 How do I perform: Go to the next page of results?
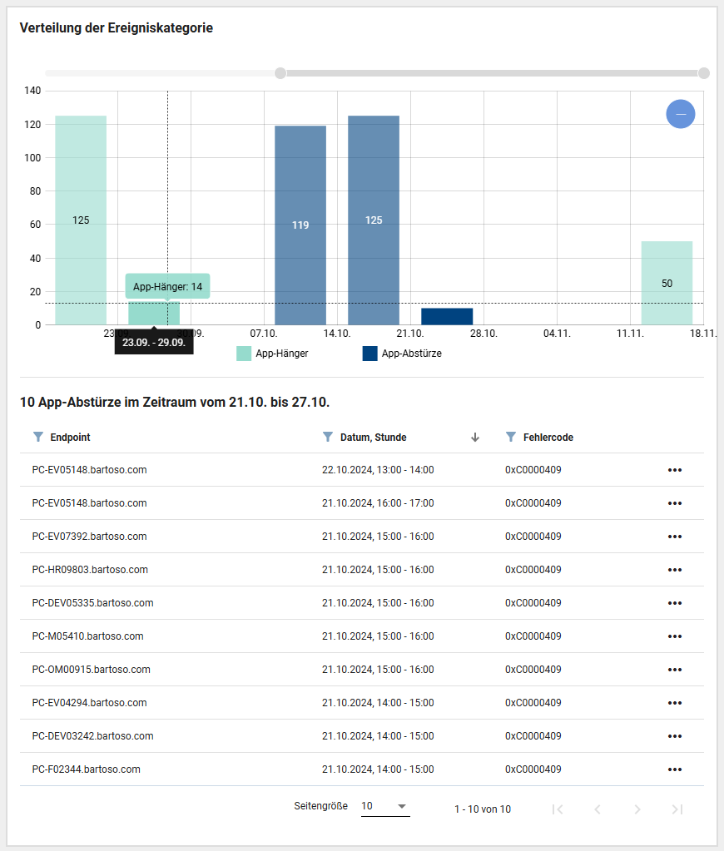point(637,809)
